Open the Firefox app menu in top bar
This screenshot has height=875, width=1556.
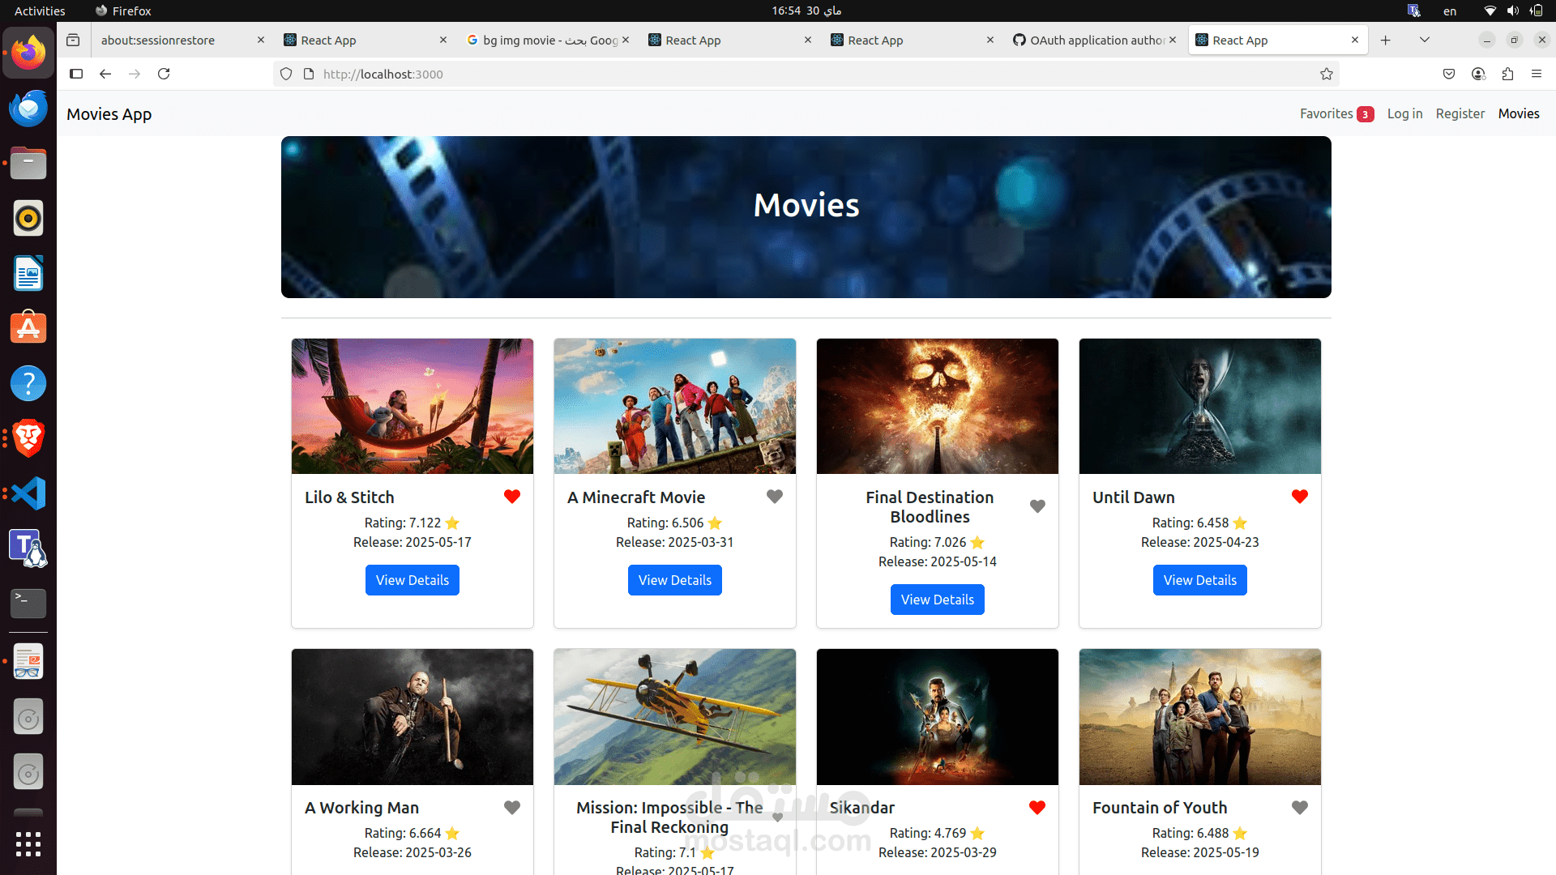pos(123,11)
